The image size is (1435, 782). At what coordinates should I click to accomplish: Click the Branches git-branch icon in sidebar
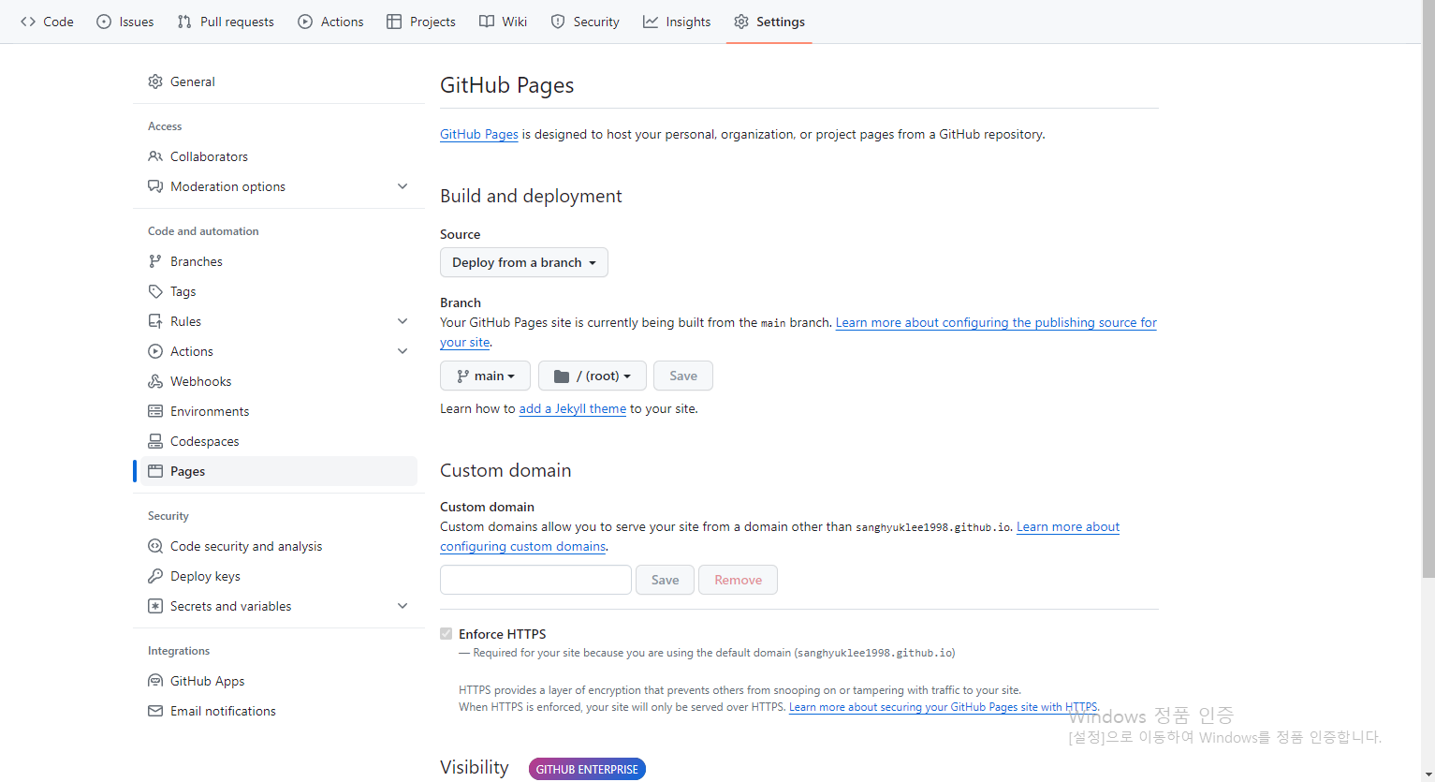click(x=155, y=261)
